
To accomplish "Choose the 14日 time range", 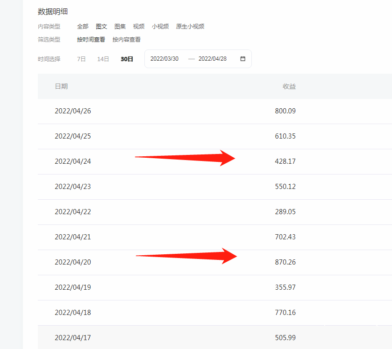I will (x=103, y=59).
